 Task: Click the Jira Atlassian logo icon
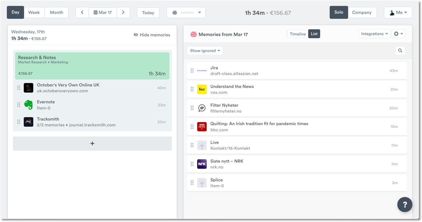click(202, 71)
